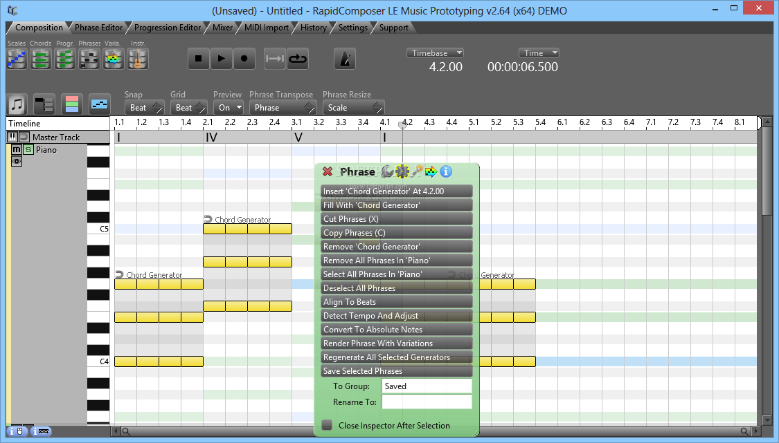Enable Close Inspector After Selection checkbox
Screen dimensions: 779x443
(x=327, y=425)
